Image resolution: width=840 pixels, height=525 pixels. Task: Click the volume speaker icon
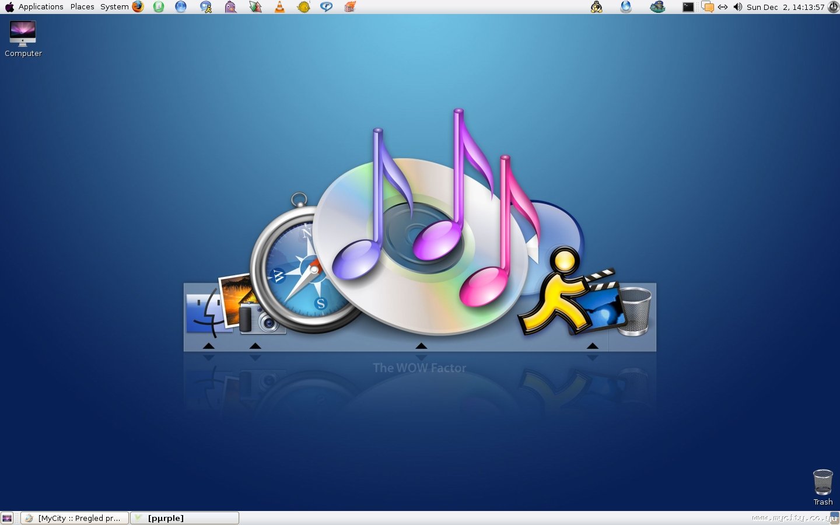(x=737, y=7)
